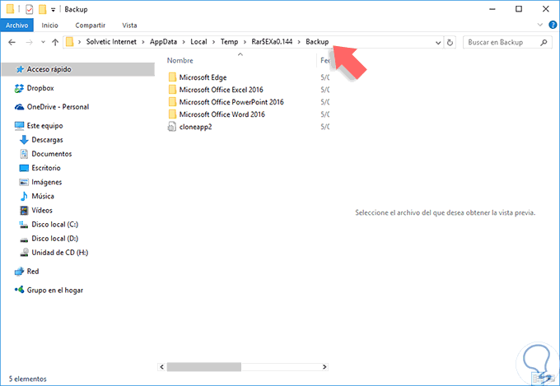The height and width of the screenshot is (386, 560).
Task: Click the magnifier search icon
Action: pos(544,42)
